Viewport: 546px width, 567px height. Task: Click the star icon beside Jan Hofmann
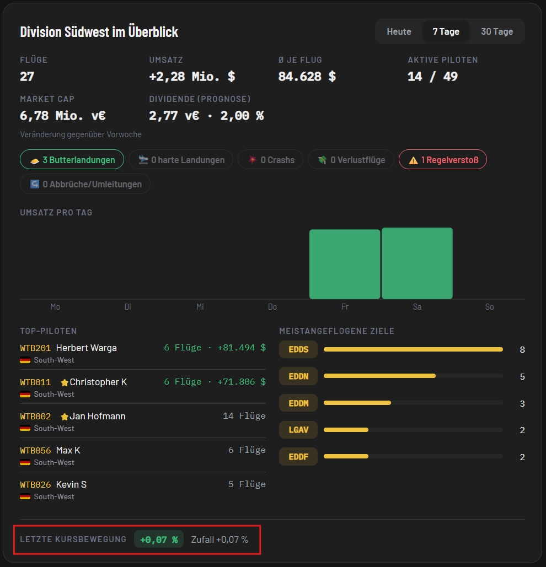(x=65, y=417)
